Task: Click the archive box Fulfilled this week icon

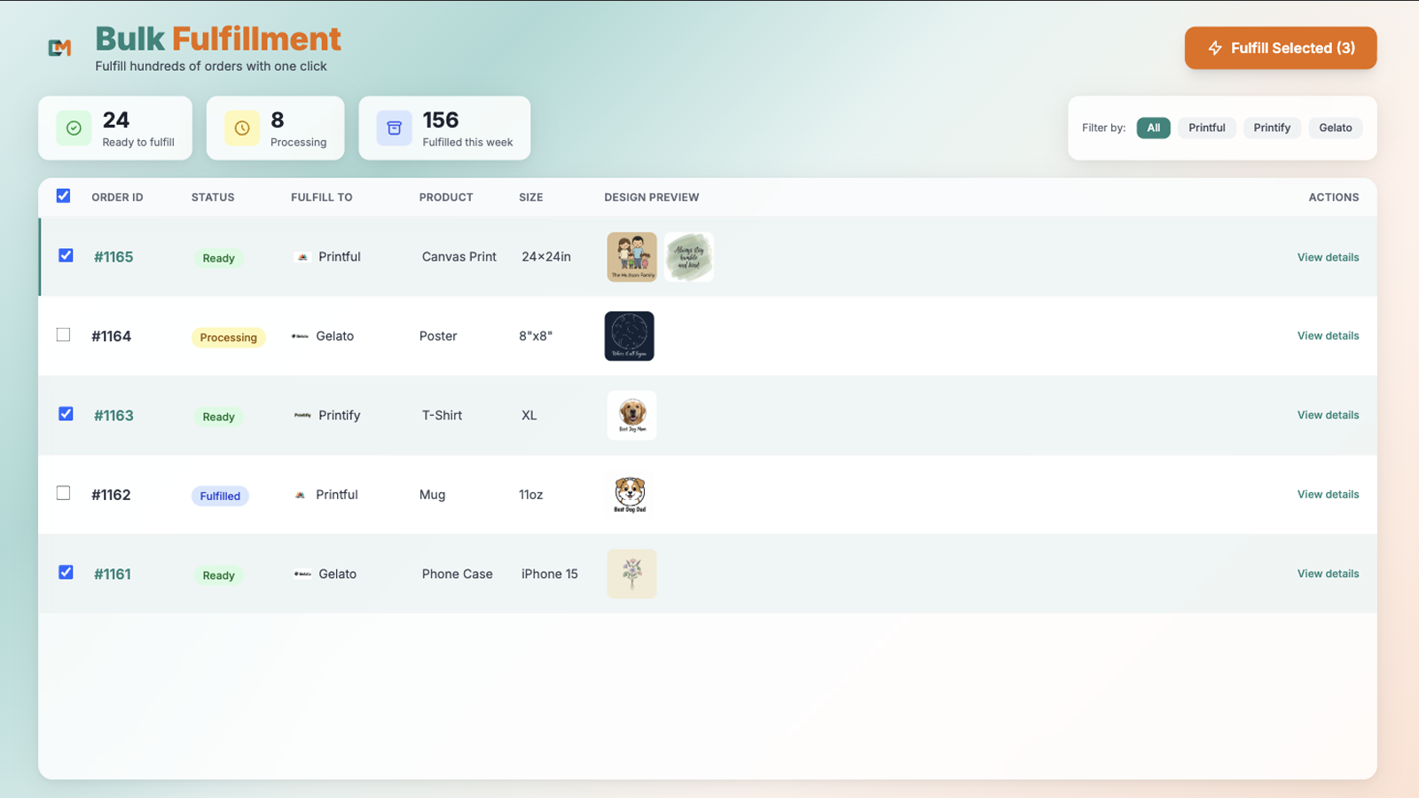Action: 394,128
